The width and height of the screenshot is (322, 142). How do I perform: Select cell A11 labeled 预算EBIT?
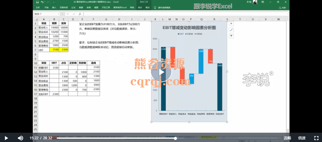tap(44, 68)
